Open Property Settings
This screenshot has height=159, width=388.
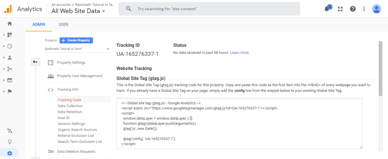(71, 63)
